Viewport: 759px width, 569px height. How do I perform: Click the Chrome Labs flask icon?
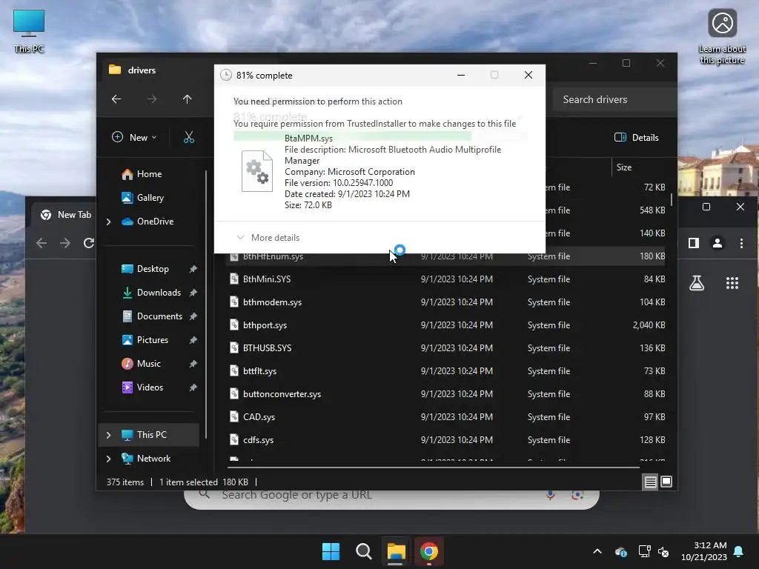pos(697,283)
